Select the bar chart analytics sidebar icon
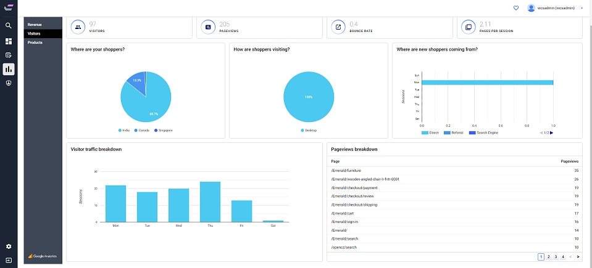Image resolution: width=592 pixels, height=268 pixels. tap(8, 69)
